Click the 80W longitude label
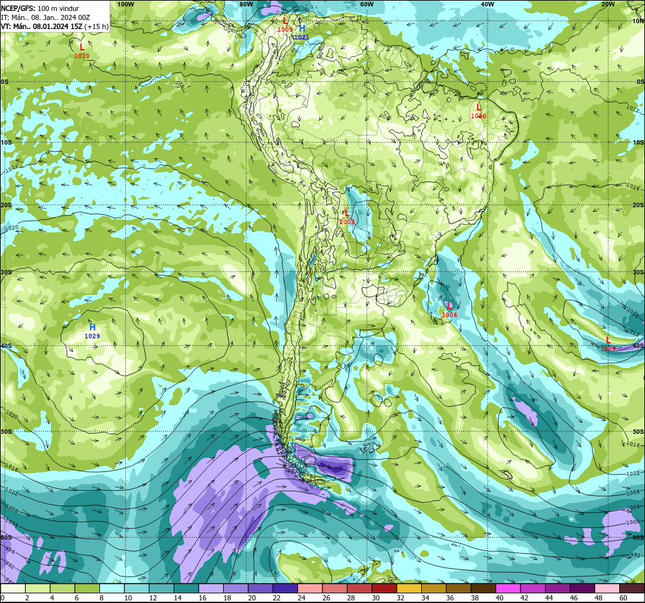The width and height of the screenshot is (645, 603). point(246,4)
